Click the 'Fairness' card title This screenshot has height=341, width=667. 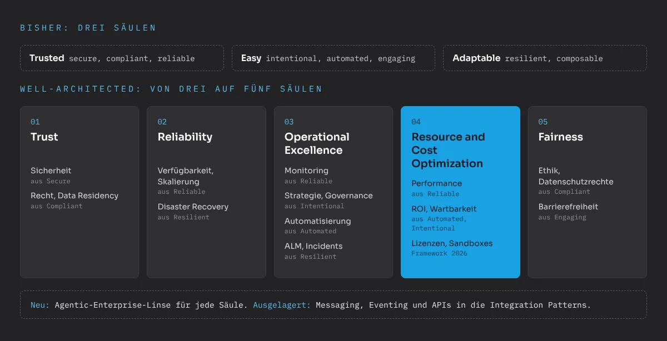[x=561, y=137]
